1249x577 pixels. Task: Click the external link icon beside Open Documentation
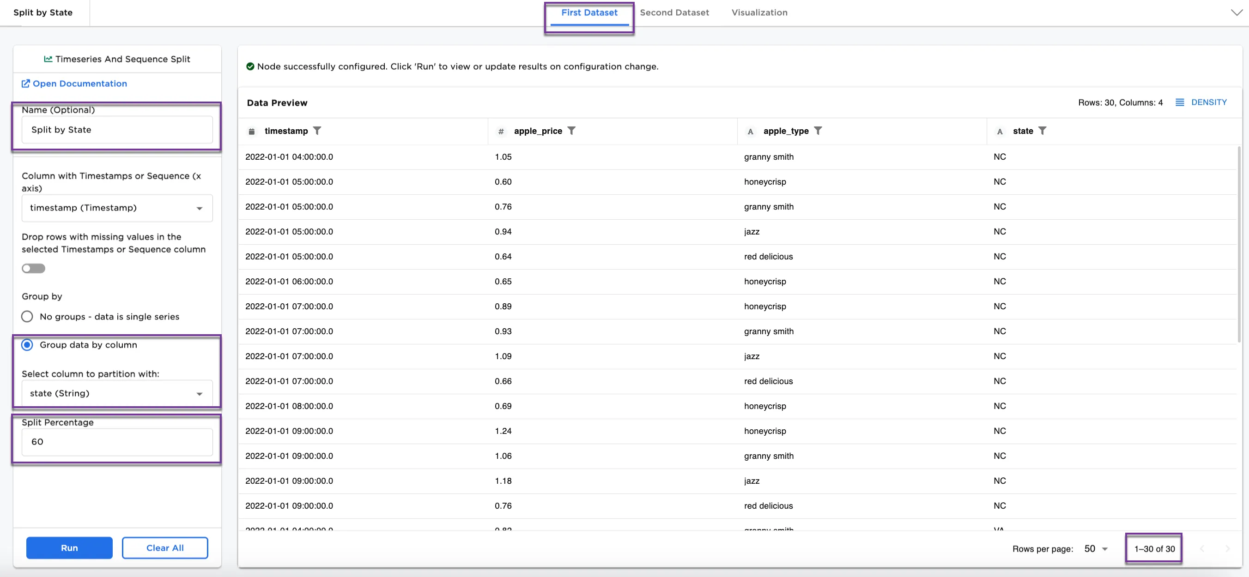(x=26, y=84)
